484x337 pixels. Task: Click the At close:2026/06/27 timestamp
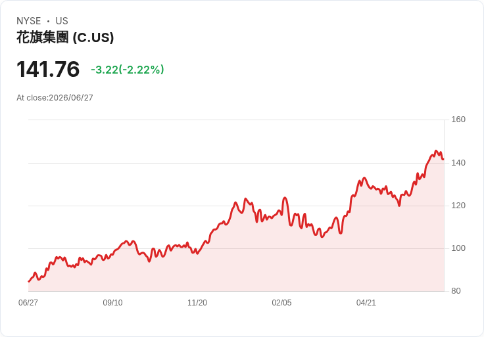click(55, 98)
